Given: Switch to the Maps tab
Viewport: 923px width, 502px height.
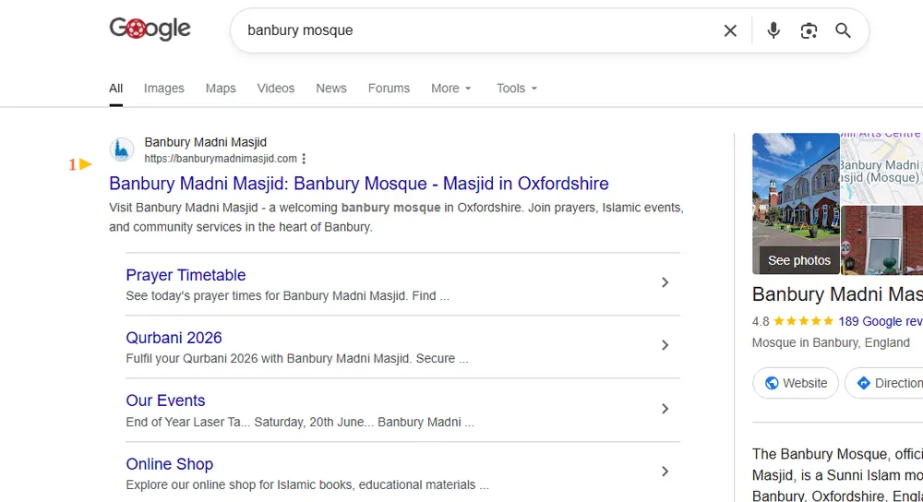Looking at the screenshot, I should [x=221, y=89].
